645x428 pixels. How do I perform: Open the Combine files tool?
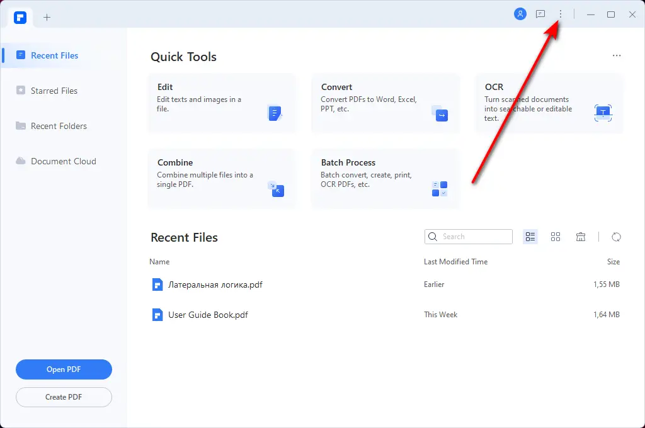221,179
